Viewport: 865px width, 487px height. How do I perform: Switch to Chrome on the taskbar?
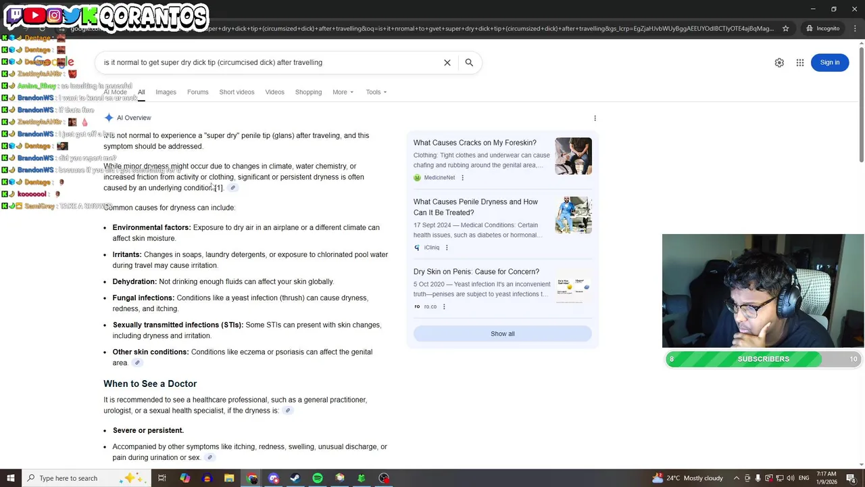click(x=252, y=478)
